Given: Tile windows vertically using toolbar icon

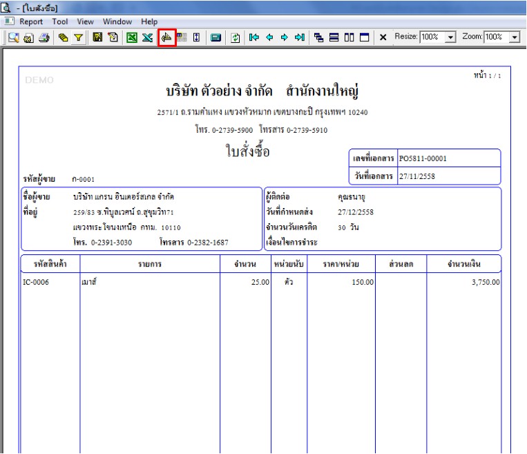Looking at the screenshot, I should point(349,37).
